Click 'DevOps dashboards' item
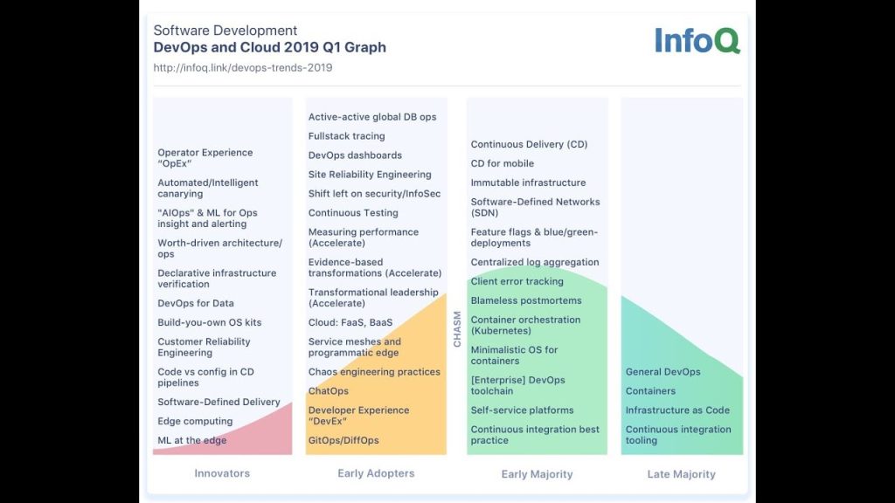 (x=355, y=155)
